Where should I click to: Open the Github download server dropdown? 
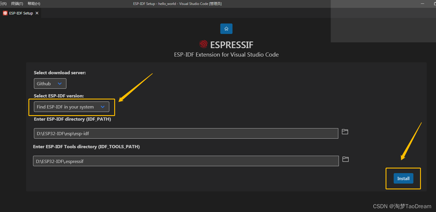point(50,84)
